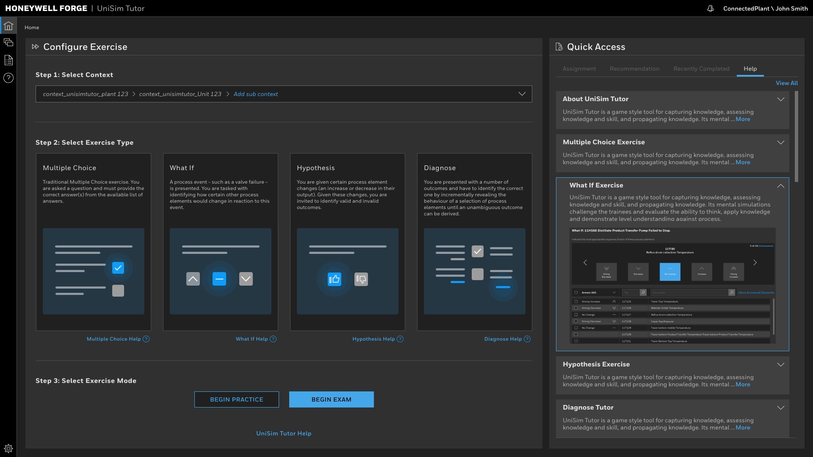Click the Home breadcrumb
The width and height of the screenshot is (813, 457).
[32, 28]
